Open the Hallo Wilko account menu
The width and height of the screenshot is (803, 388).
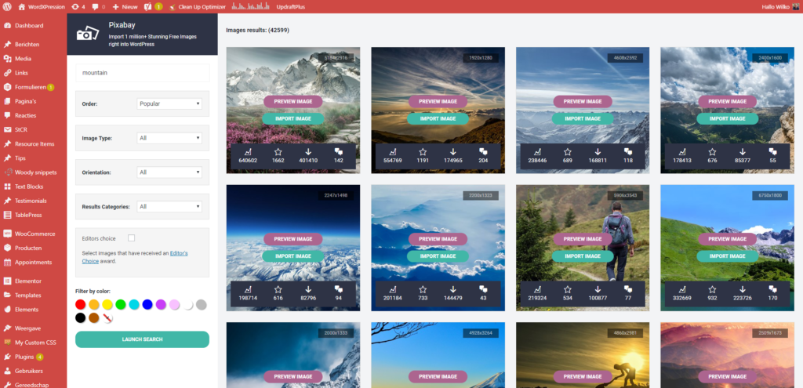tap(780, 6)
